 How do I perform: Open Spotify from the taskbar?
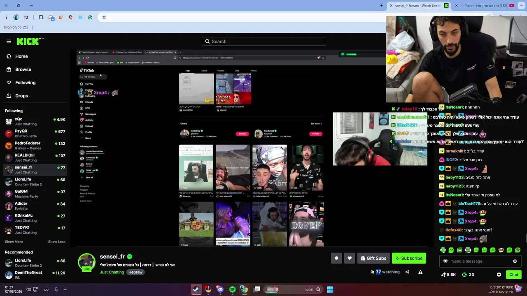click(x=232, y=289)
